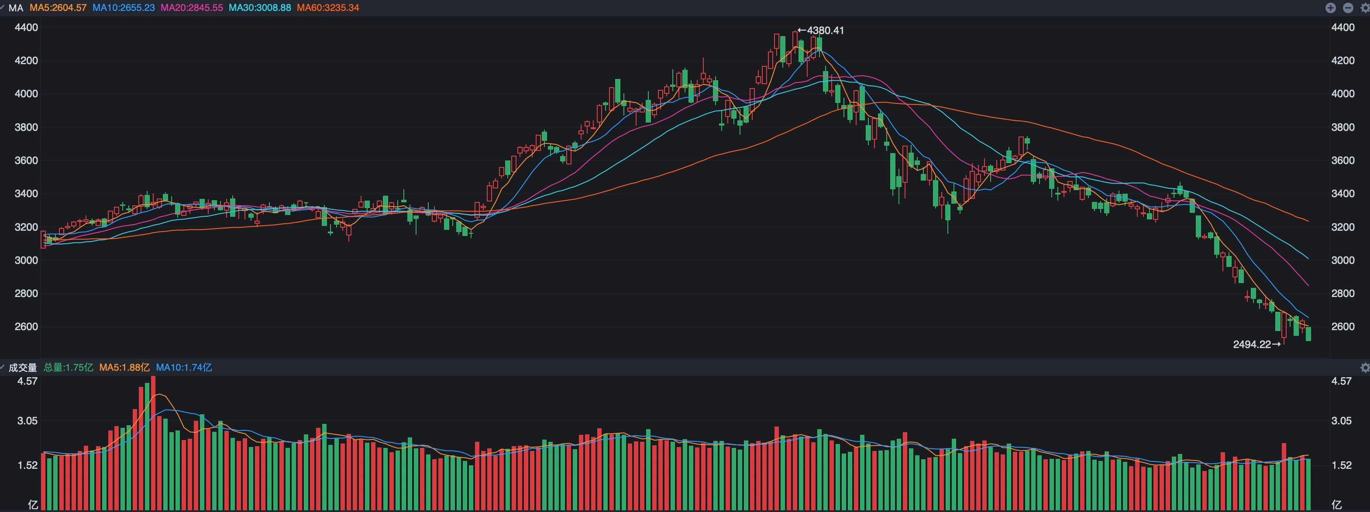Click the MA10:2655.23 legend value
This screenshot has width=1370, height=512.
(x=124, y=7)
